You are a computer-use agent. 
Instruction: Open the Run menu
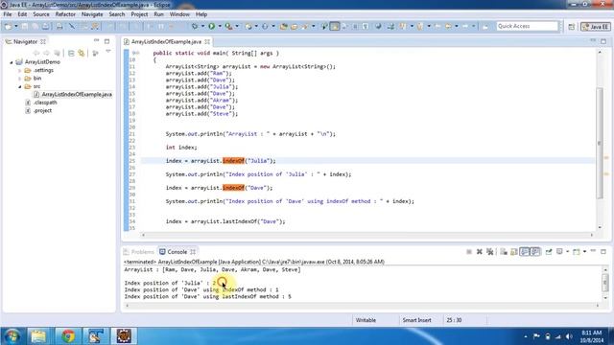click(x=158, y=14)
